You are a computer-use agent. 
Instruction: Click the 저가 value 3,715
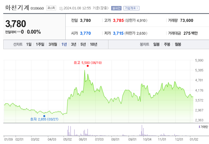pyautogui.click(x=118, y=33)
